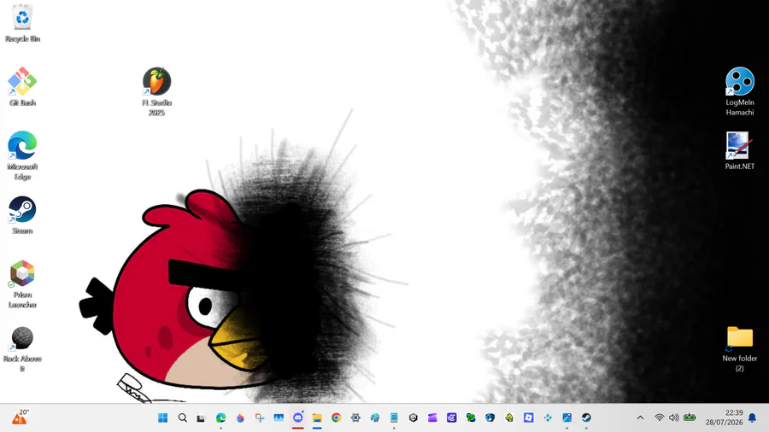Open the volume control in tray
The width and height of the screenshot is (769, 432).
tap(674, 417)
